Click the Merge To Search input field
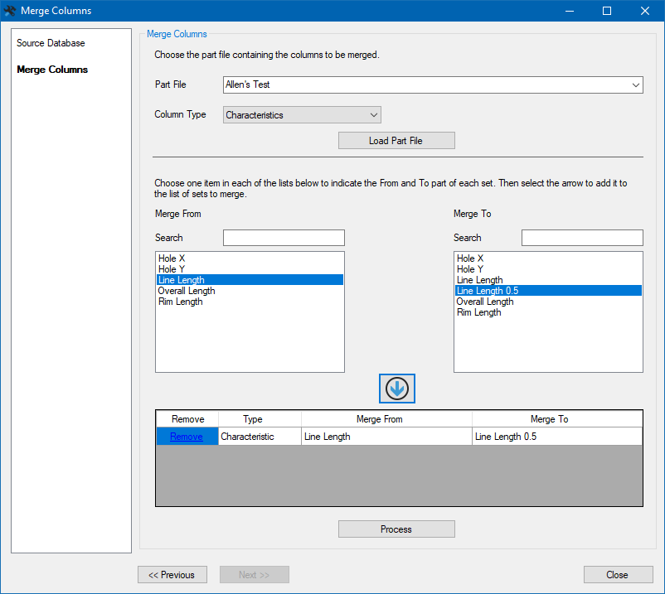The height and width of the screenshot is (594, 665). [x=582, y=238]
